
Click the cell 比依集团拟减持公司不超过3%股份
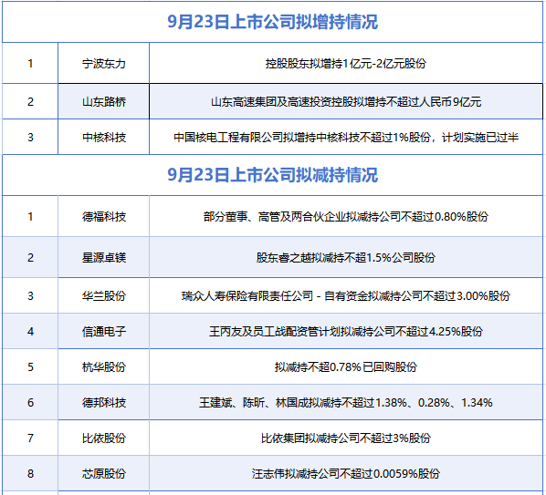tap(346, 438)
